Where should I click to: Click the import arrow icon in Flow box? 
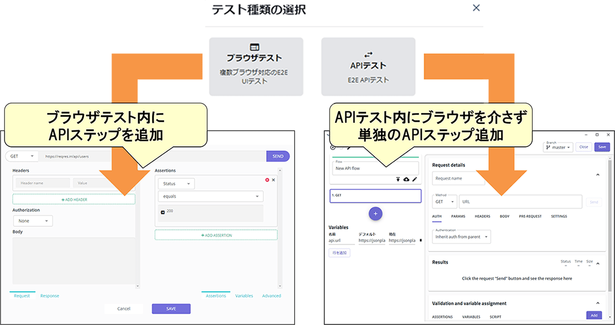tap(398, 180)
